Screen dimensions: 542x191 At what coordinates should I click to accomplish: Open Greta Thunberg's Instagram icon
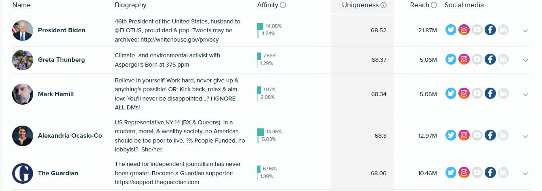(464, 59)
